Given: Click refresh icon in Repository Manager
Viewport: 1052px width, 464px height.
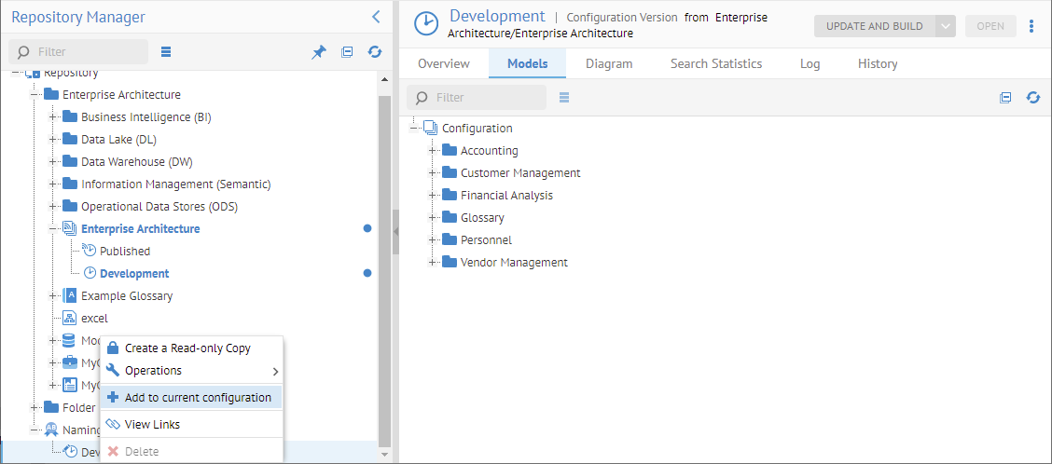Looking at the screenshot, I should click(x=375, y=52).
